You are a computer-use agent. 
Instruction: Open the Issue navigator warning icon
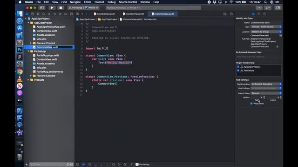point(49,14)
